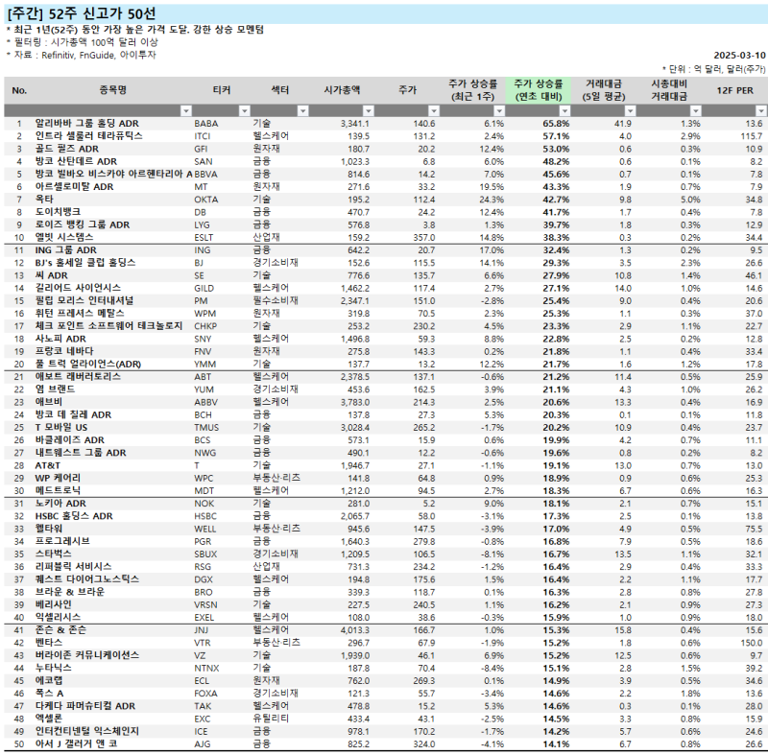
Task: Click the GILD ticker cell
Action: tap(204, 288)
